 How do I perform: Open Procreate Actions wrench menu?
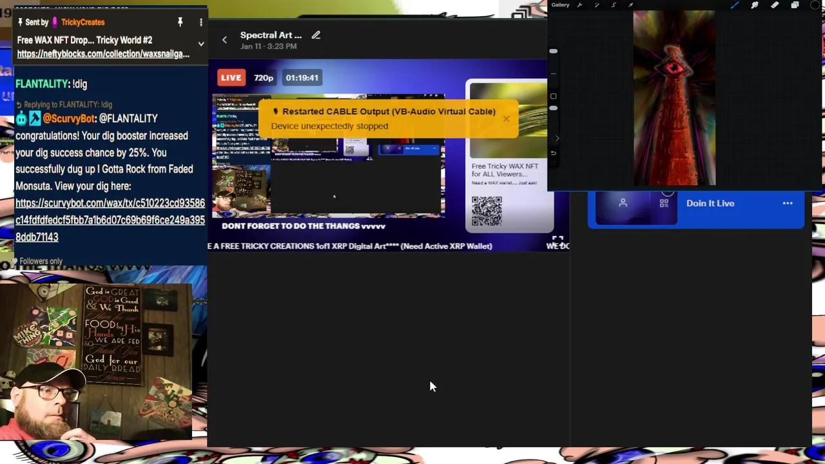point(579,5)
